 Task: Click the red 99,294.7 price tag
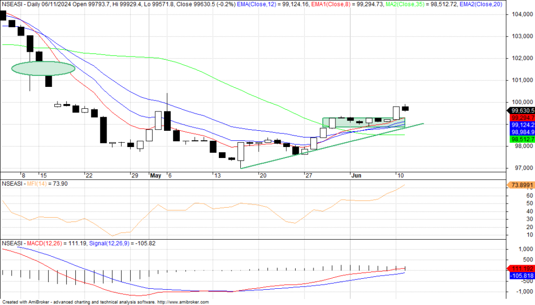(x=522, y=118)
